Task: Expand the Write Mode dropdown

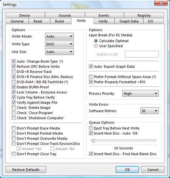Action: (59, 36)
